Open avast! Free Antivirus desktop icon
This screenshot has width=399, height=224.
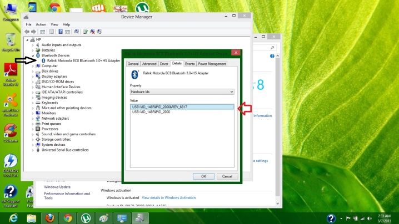click(11, 105)
